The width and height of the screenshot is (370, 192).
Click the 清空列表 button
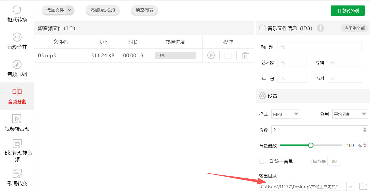pyautogui.click(x=144, y=10)
